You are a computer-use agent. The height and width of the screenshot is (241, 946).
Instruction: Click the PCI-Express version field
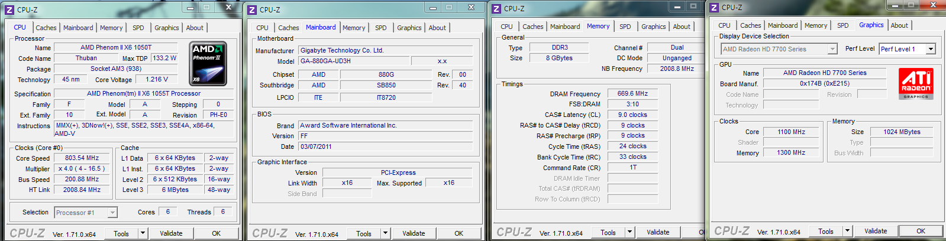click(398, 172)
